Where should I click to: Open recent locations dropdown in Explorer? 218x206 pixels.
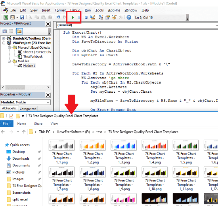(x=18, y=132)
